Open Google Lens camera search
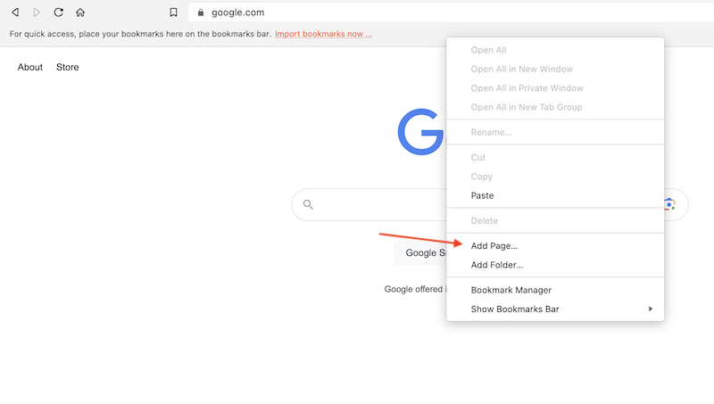This screenshot has height=404, width=714. [x=670, y=204]
